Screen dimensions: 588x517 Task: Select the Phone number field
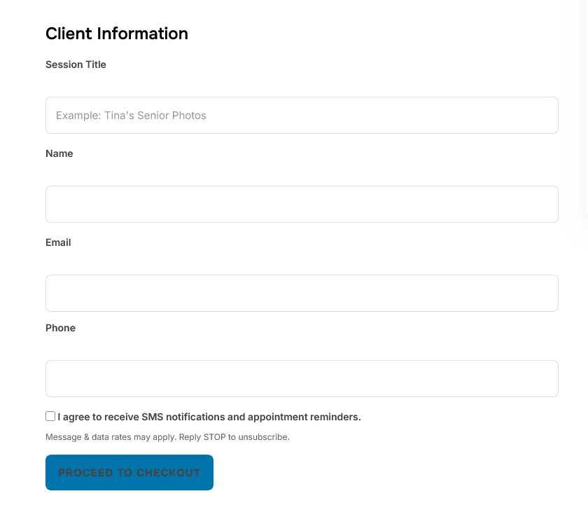click(x=302, y=378)
